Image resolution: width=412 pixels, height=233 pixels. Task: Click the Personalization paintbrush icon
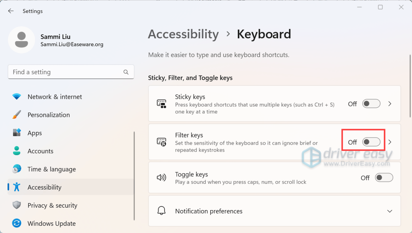[16, 115]
